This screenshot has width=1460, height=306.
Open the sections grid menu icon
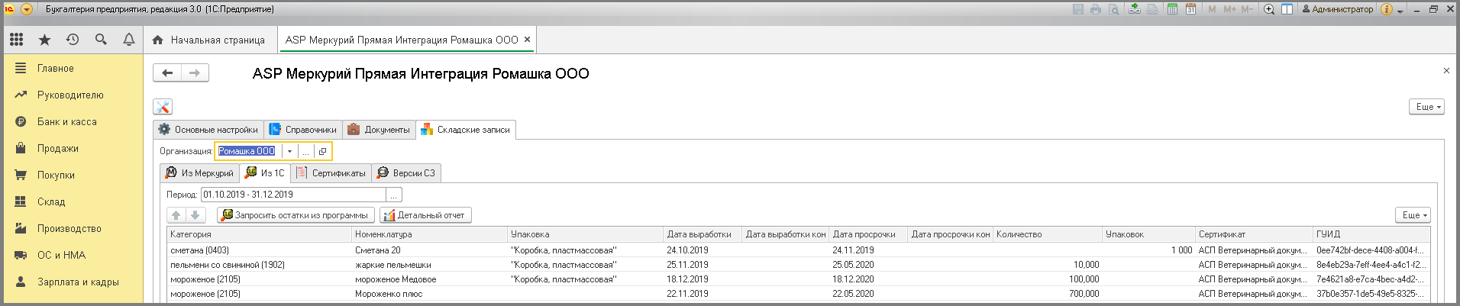(x=17, y=40)
